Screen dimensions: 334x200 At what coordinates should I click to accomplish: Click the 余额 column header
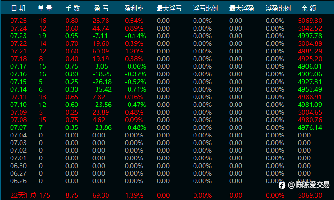309,8
